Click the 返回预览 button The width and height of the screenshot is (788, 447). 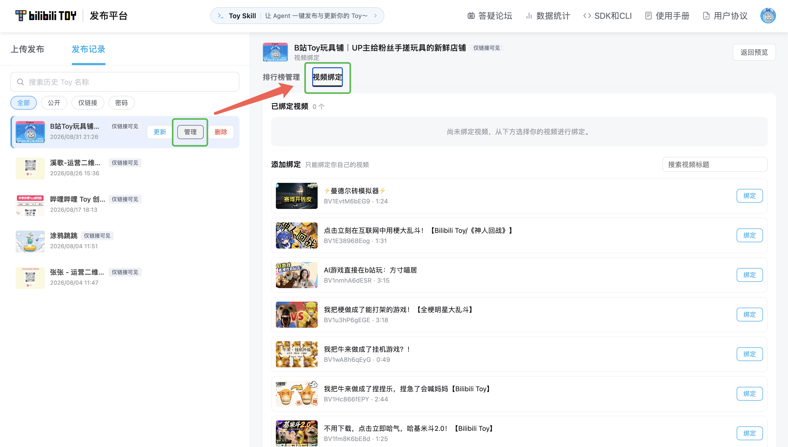tap(754, 52)
